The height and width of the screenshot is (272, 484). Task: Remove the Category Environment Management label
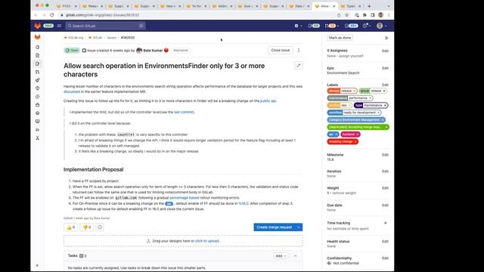pyautogui.click(x=383, y=120)
